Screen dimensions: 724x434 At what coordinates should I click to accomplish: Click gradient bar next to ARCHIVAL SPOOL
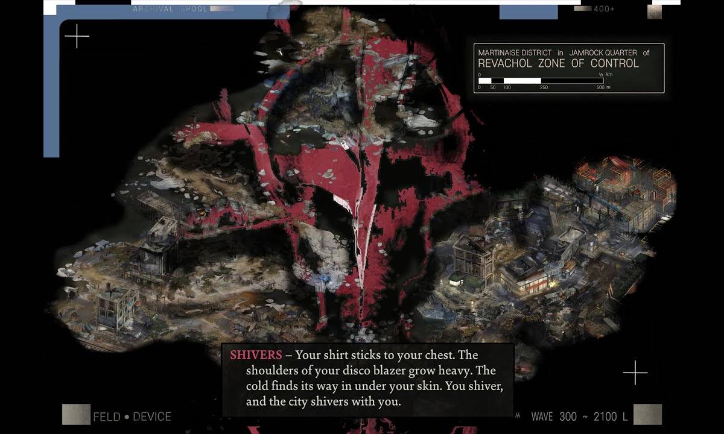point(221,9)
